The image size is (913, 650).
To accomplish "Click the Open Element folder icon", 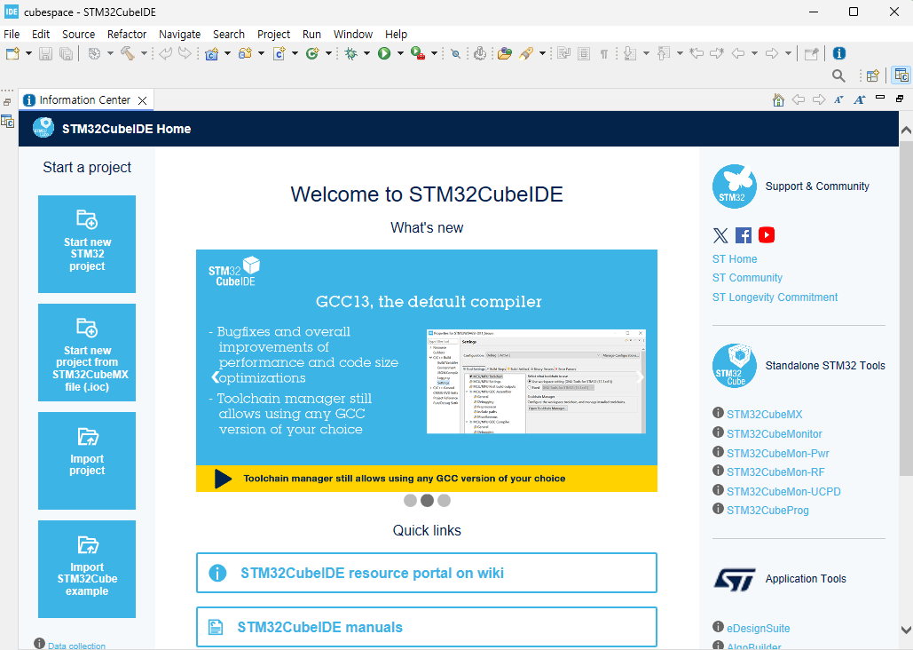I will (x=505, y=53).
